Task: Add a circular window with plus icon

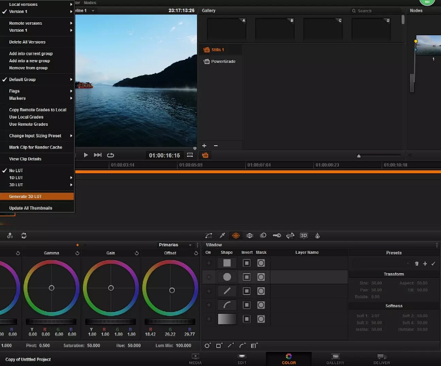Action: [x=208, y=345]
